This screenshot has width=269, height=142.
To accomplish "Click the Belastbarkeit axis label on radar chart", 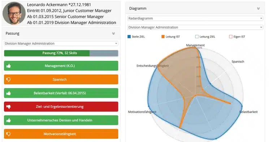I will pos(248,112).
